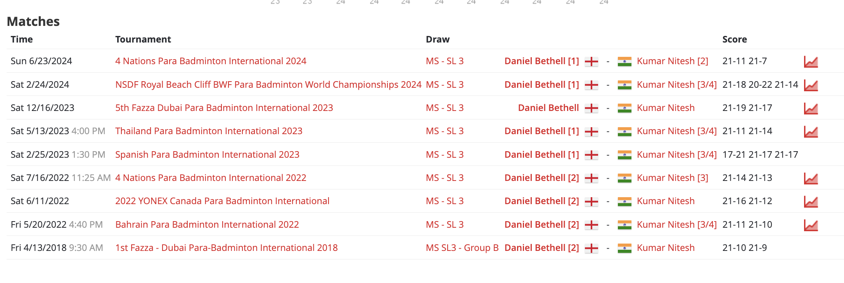844x283 pixels.
Task: Go to Spanish Para Badminton International 2023
Action: click(207, 155)
